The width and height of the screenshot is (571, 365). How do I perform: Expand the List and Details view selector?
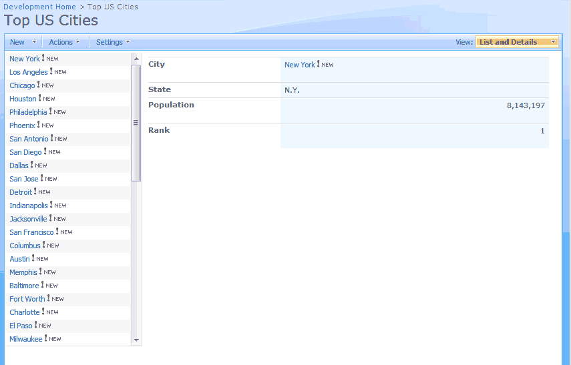[x=517, y=42]
